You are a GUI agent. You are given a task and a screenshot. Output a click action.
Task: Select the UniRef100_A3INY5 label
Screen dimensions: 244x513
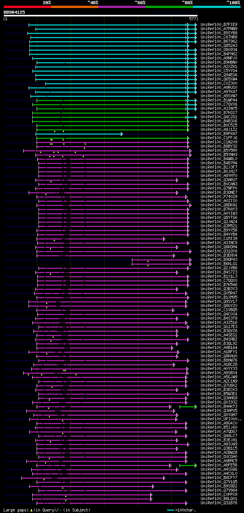[219, 108]
